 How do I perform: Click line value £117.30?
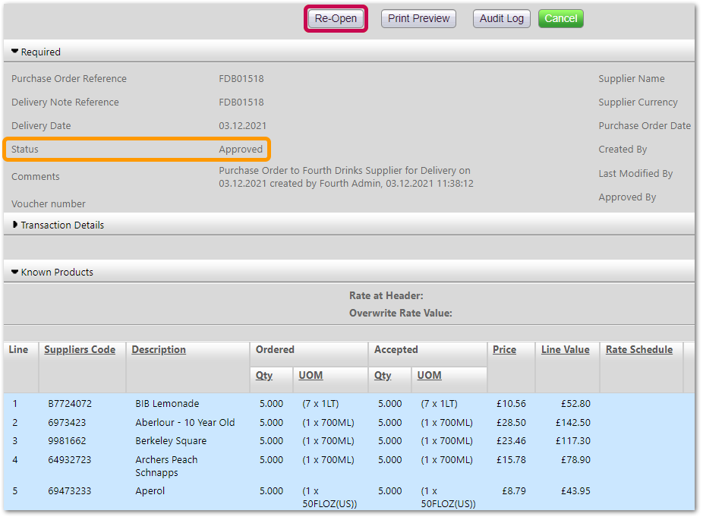[573, 441]
